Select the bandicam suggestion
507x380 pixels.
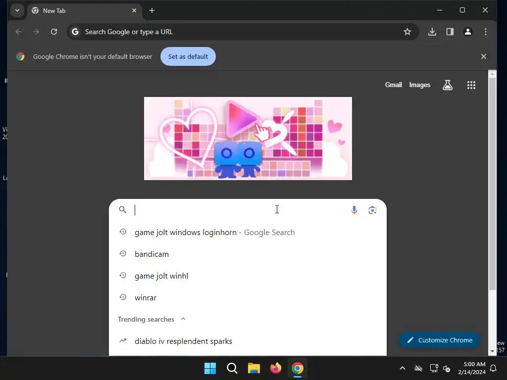click(248, 254)
